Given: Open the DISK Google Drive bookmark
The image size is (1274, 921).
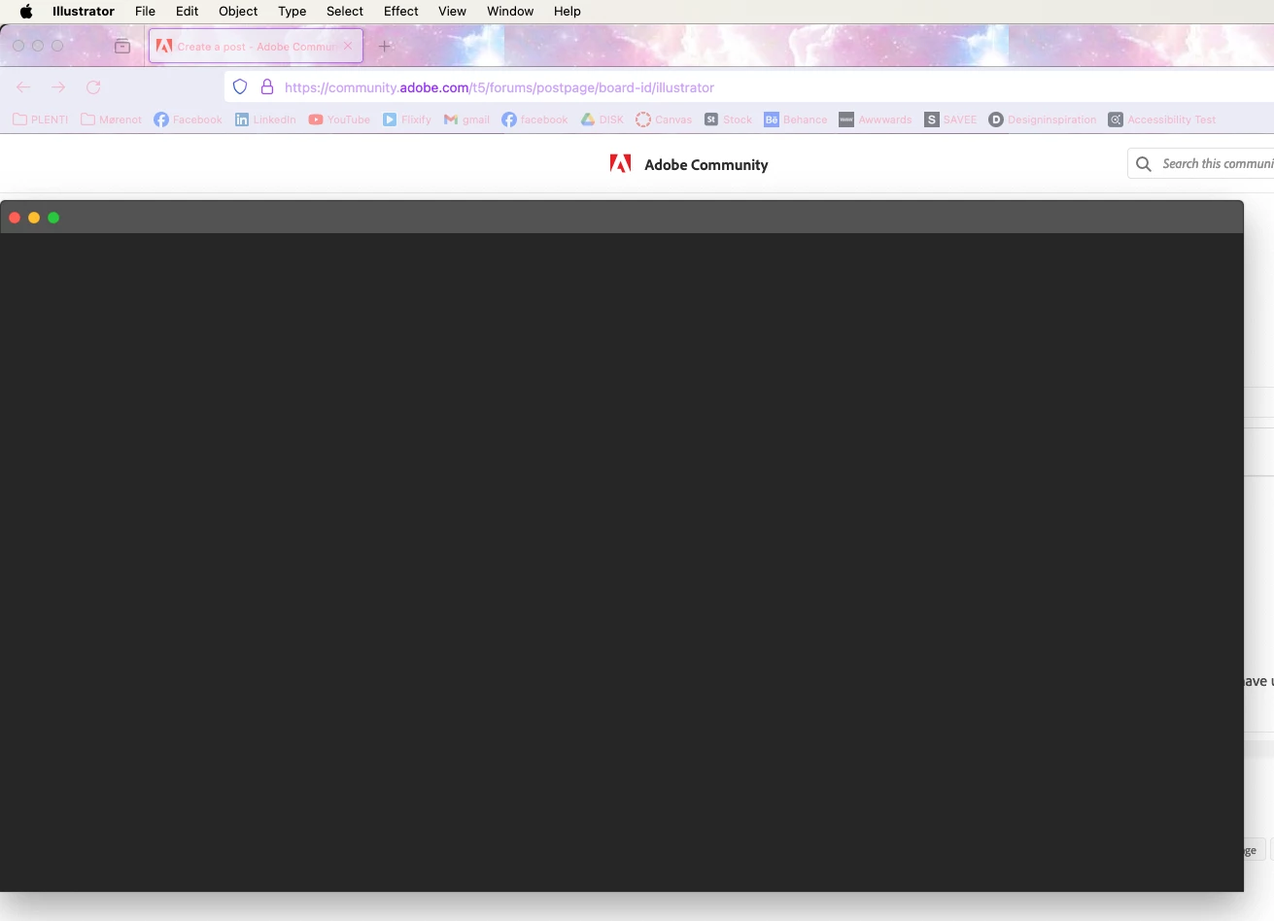Looking at the screenshot, I should tap(603, 119).
